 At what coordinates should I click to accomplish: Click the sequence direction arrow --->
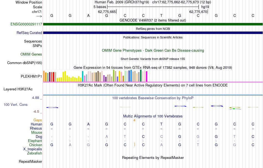coord(39,16)
